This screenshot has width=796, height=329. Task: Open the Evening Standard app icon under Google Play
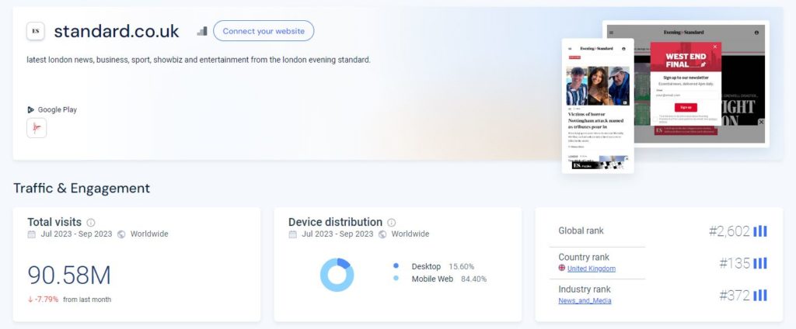click(x=37, y=128)
